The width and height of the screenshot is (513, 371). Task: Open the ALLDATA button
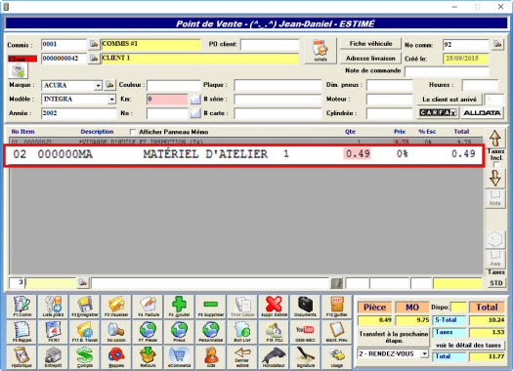[482, 113]
